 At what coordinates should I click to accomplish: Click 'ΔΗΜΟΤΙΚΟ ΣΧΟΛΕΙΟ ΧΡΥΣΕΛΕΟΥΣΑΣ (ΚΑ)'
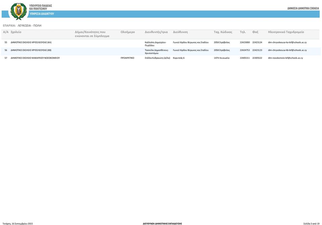(x=31, y=42)
